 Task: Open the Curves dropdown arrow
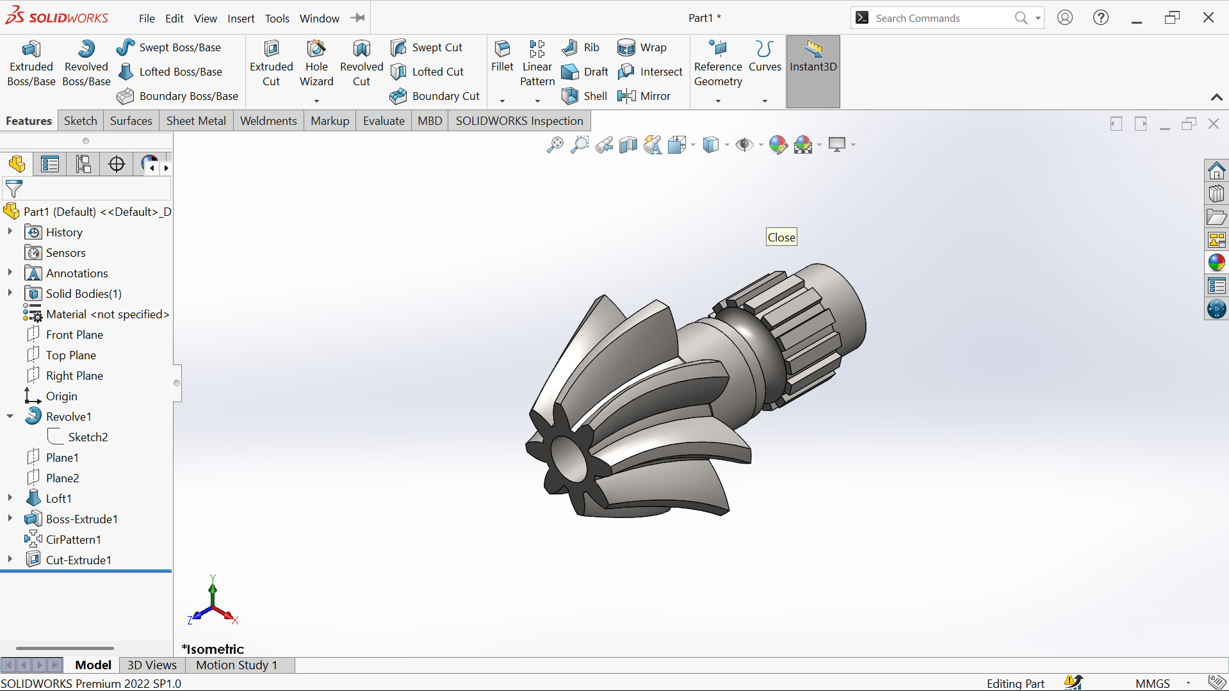tap(765, 101)
